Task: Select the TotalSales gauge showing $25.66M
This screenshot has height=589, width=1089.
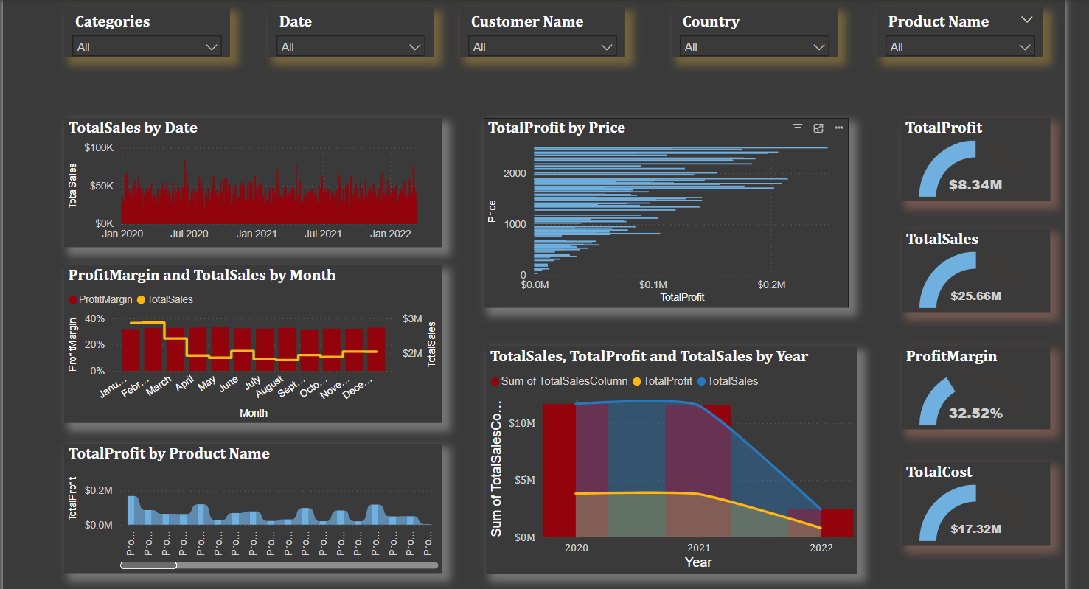Action: coord(975,271)
